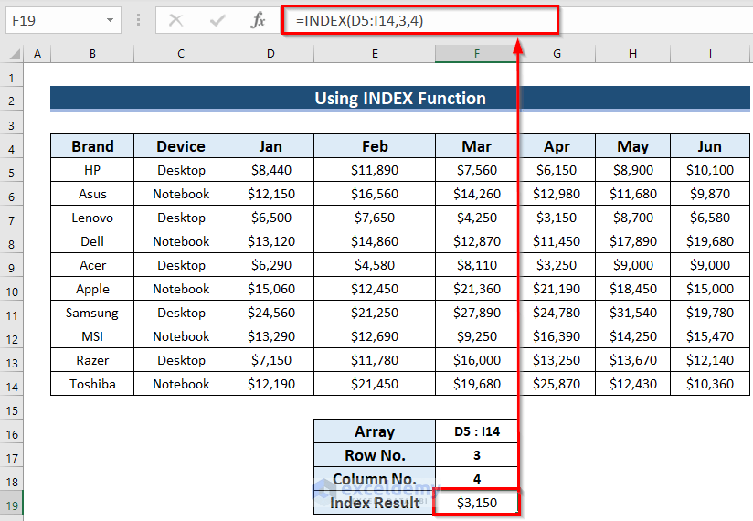
Task: Click the formula bar with INDEX formula
Action: tap(420, 20)
